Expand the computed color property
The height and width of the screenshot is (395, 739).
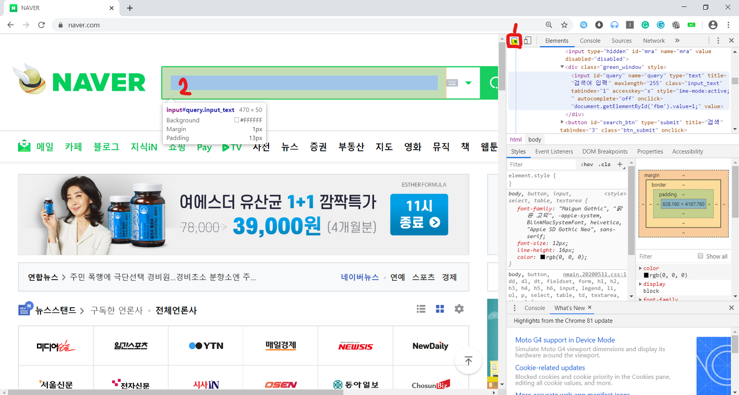coord(640,269)
